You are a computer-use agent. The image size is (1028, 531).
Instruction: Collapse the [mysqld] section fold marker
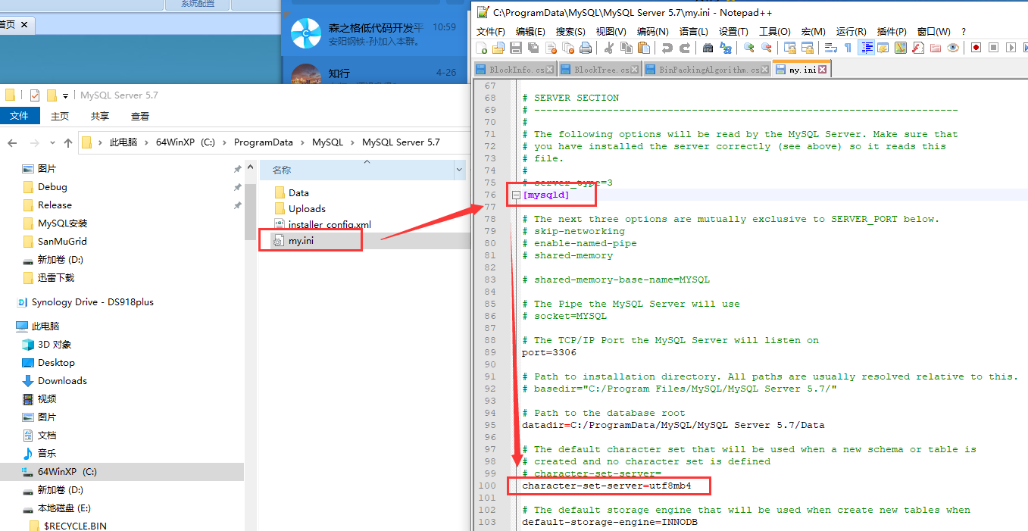click(516, 195)
